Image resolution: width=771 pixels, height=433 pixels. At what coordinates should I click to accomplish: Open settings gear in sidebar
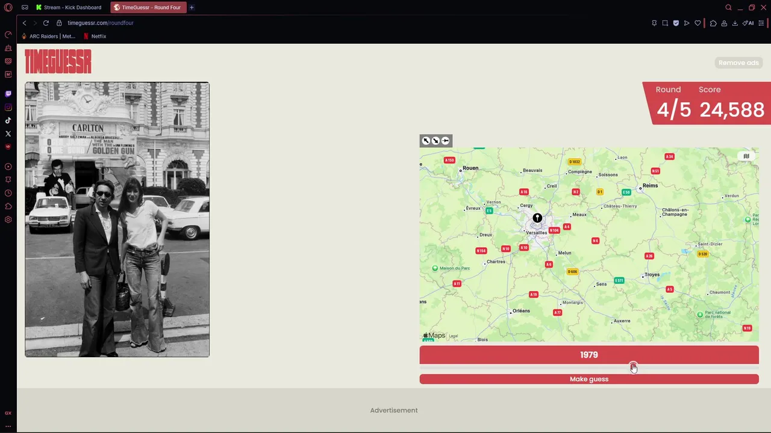[x=8, y=220]
